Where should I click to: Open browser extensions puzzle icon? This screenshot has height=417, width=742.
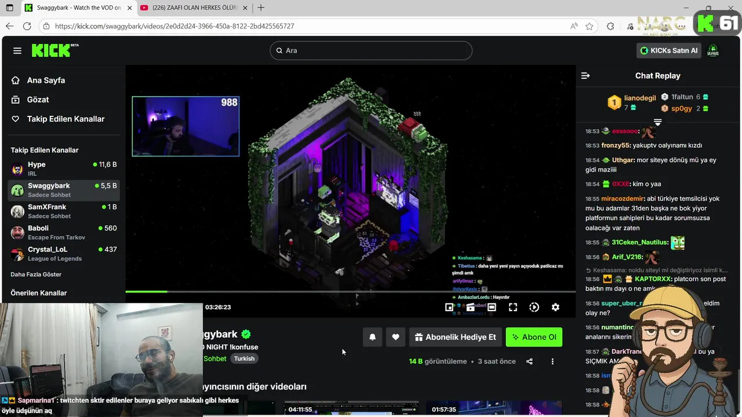click(x=610, y=26)
